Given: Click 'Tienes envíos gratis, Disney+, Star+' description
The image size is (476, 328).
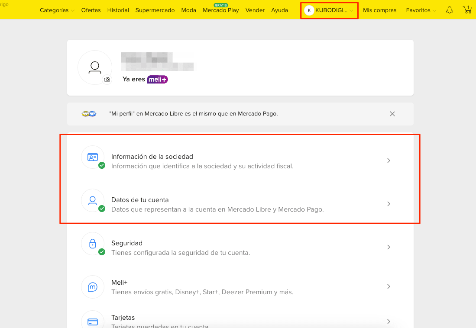Looking at the screenshot, I should point(202,292).
